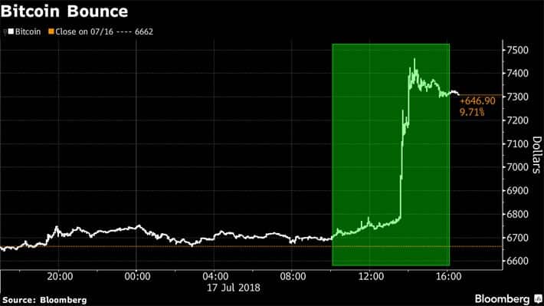Click the +646.90 change annotation
This screenshot has height=306, width=544.
pos(478,101)
